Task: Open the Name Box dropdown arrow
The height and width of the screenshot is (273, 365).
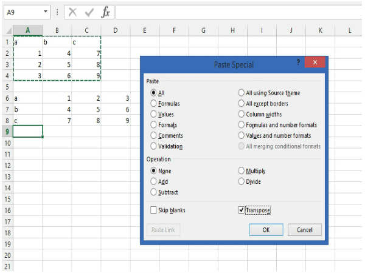Action: tap(46, 12)
